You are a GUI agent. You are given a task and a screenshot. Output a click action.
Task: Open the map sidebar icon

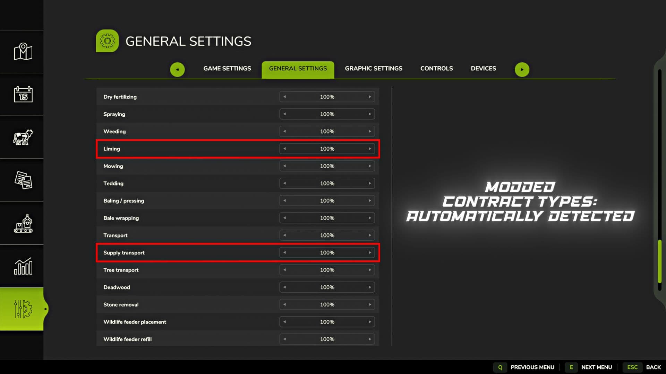[23, 52]
